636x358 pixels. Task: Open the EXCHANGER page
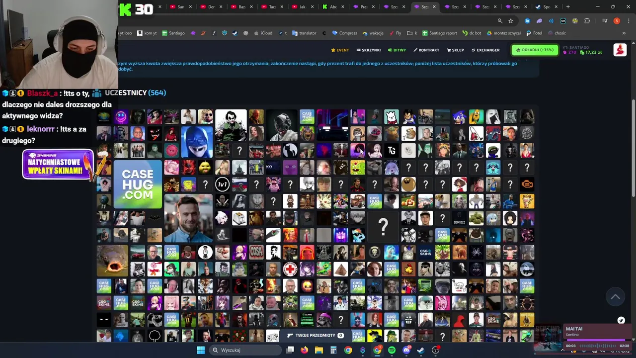[x=485, y=50]
